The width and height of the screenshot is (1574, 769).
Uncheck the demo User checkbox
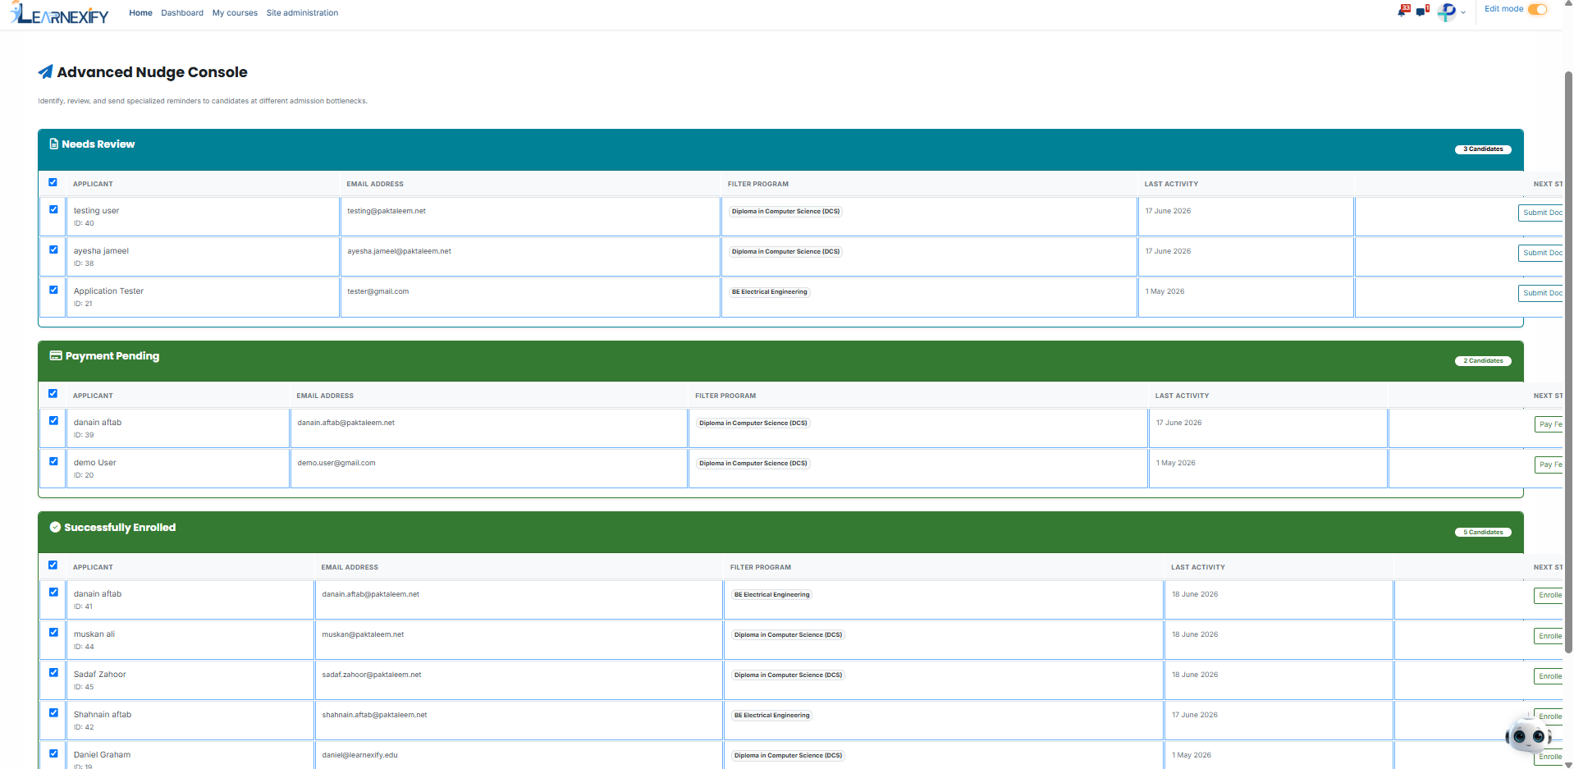[53, 461]
